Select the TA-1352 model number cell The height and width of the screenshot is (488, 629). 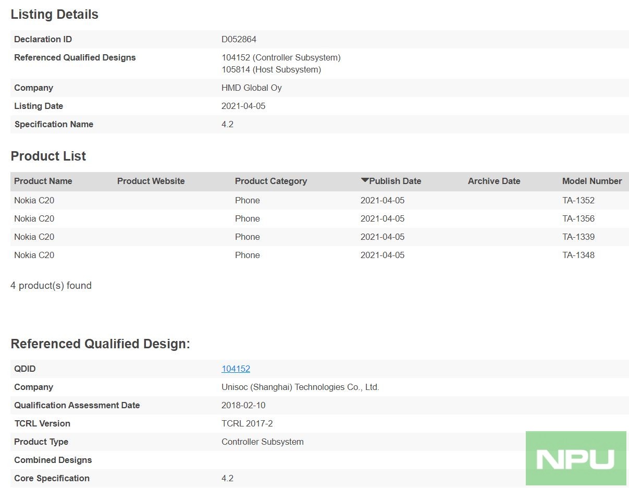coord(578,200)
